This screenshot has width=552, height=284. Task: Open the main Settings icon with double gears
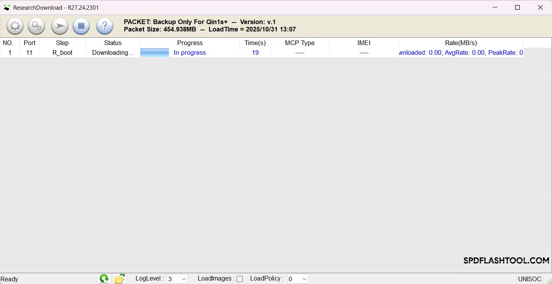pyautogui.click(x=36, y=26)
